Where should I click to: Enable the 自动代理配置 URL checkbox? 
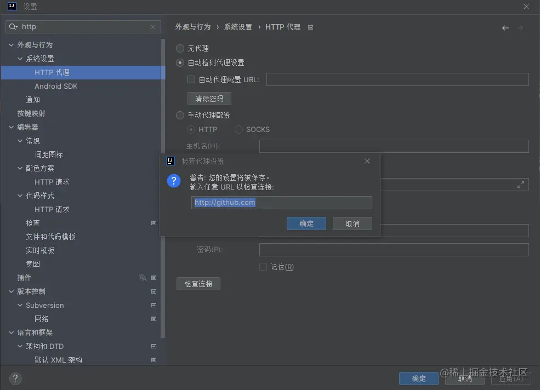click(x=191, y=79)
